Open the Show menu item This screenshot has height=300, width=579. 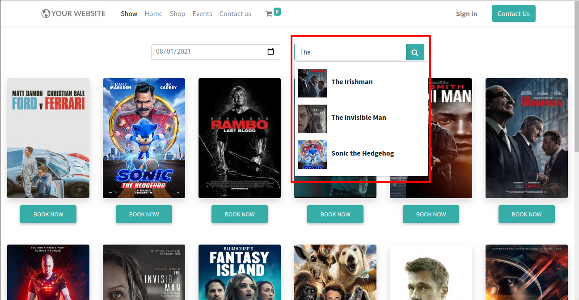coord(129,14)
